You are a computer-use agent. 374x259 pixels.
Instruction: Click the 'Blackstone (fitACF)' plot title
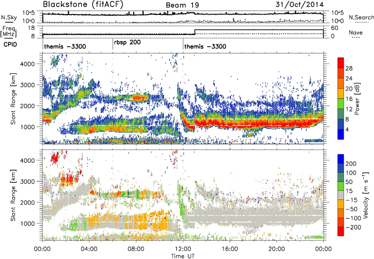(83, 5)
